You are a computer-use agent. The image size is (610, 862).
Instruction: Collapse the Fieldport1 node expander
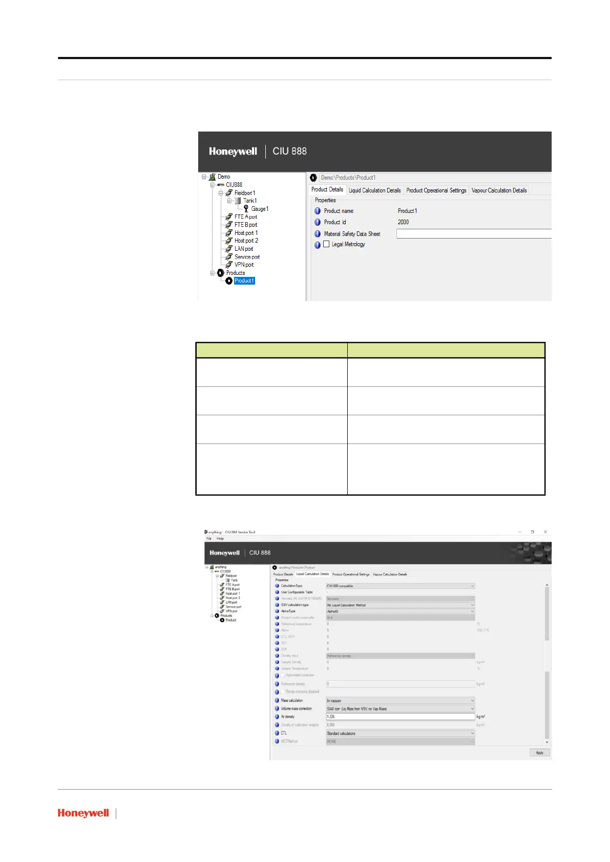pyautogui.click(x=221, y=193)
